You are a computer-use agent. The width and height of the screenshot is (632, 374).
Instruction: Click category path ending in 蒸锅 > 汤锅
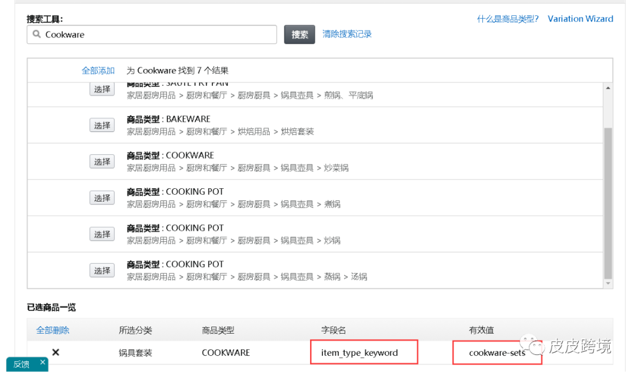(247, 276)
